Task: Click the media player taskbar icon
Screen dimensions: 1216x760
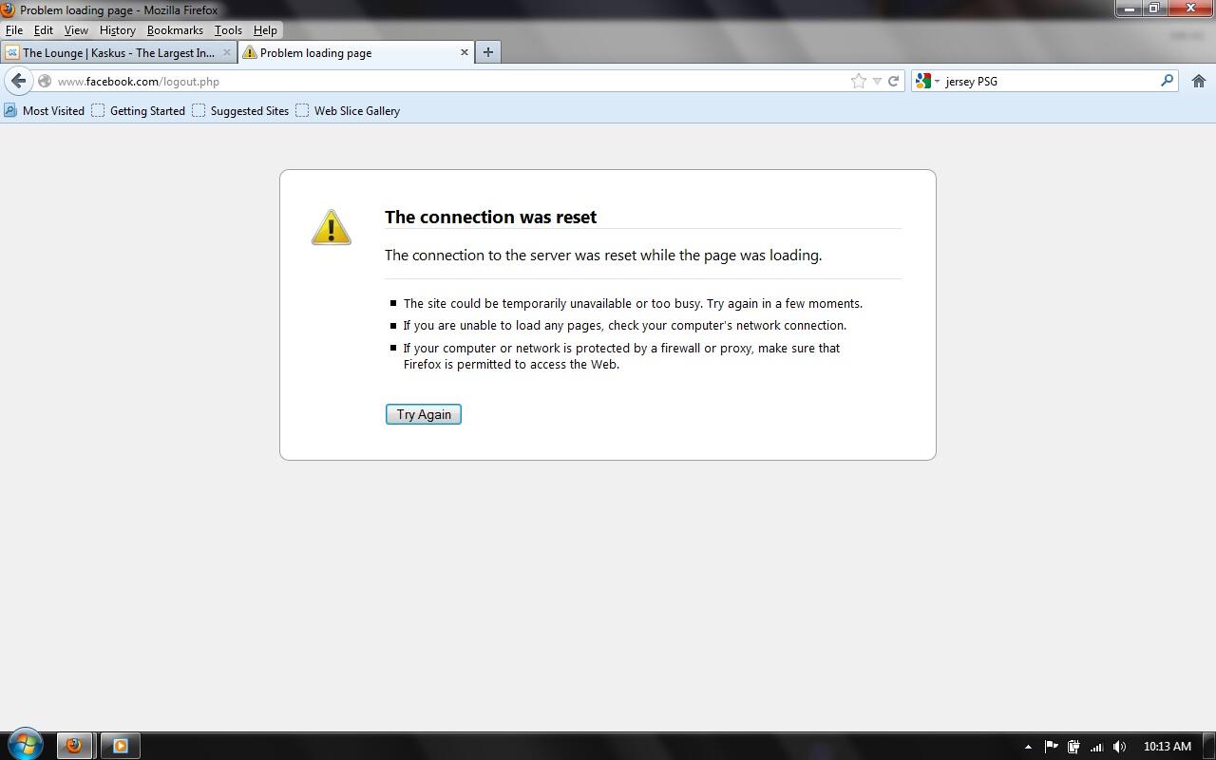Action: click(x=121, y=746)
